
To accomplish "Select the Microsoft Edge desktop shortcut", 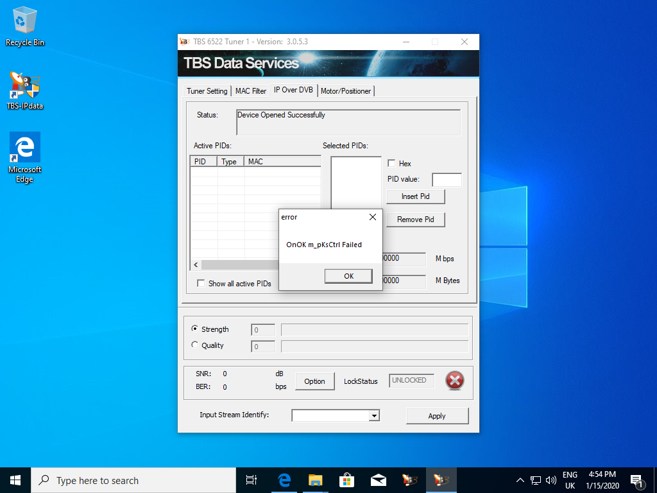I will (x=25, y=157).
